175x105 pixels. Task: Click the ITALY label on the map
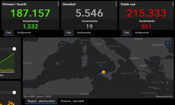98,44
